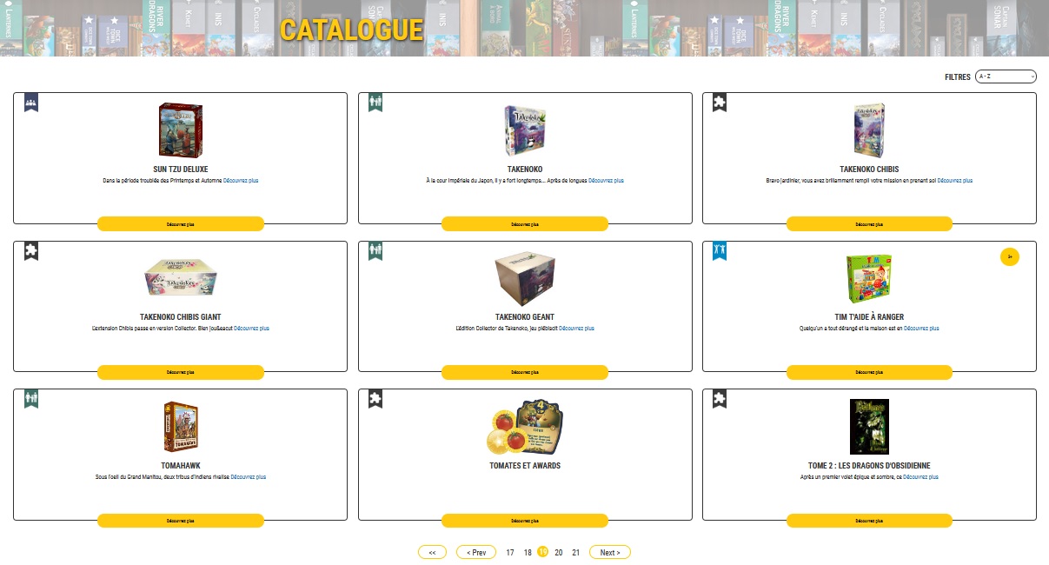Follow inline Découvrez plus link in Dragons d'Obsidienne description

(921, 477)
